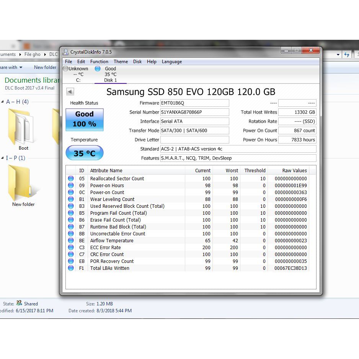Open the Theme menu
This screenshot has width=359, height=359.
click(x=121, y=62)
